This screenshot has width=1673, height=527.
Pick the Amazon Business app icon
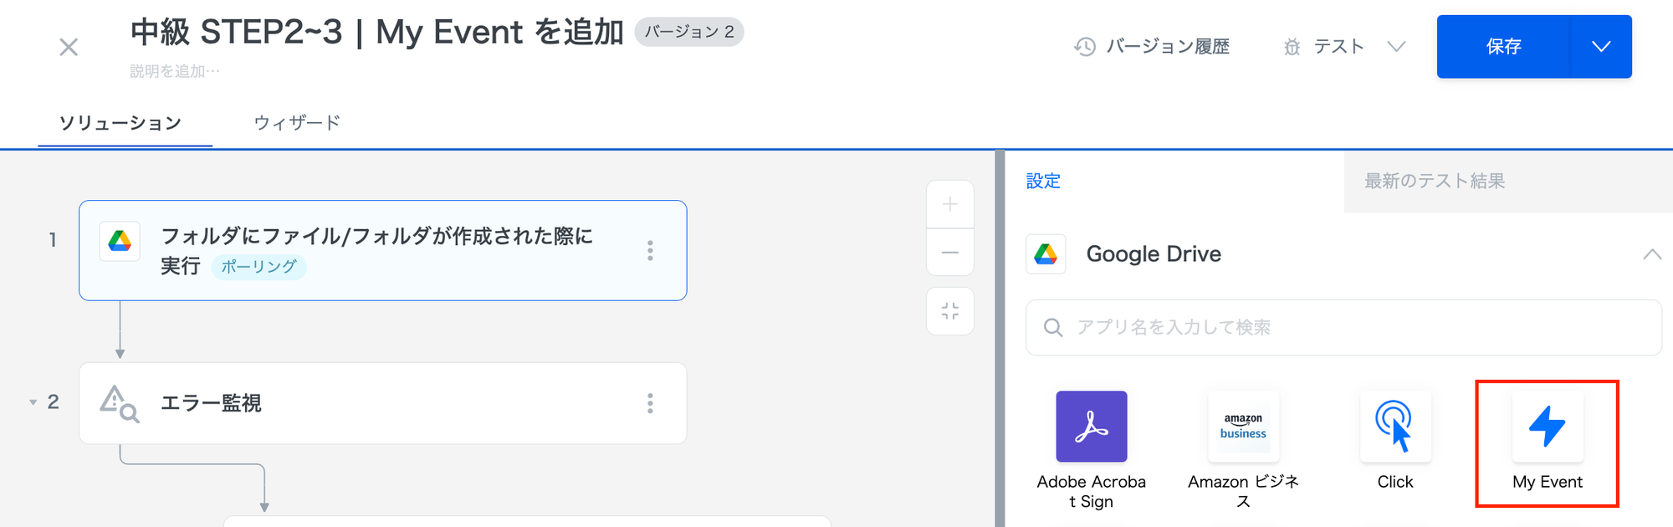1243,427
